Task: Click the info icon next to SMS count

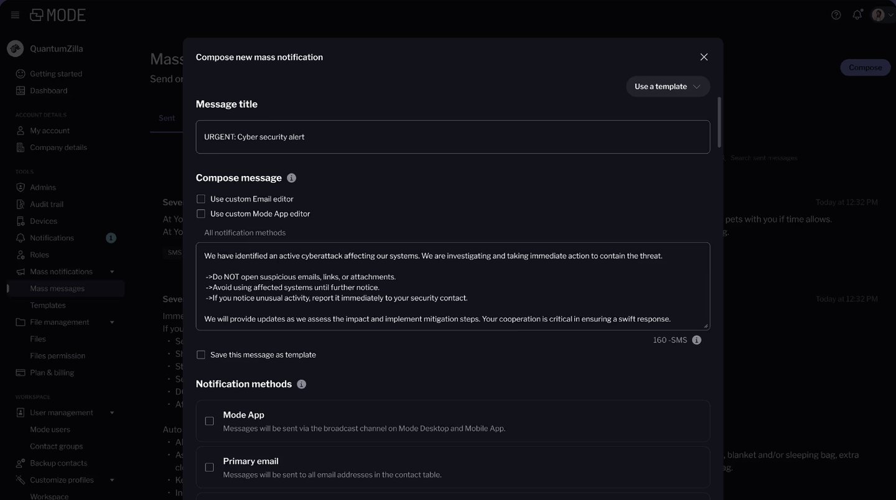Action: coord(697,340)
